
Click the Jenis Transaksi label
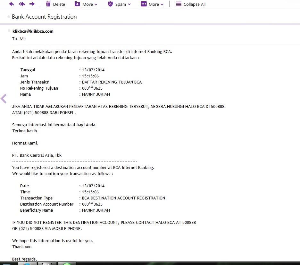[x=35, y=82]
